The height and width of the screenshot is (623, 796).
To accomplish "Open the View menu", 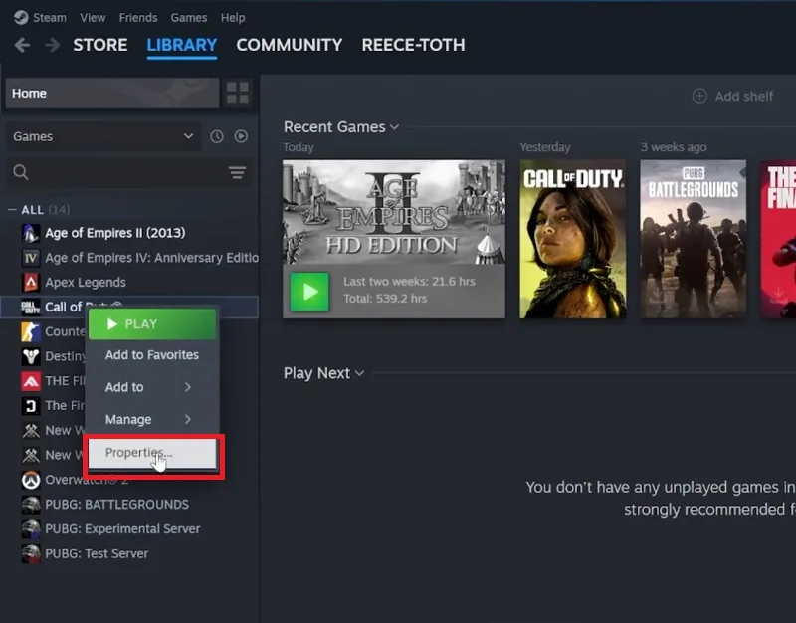I will (x=93, y=18).
